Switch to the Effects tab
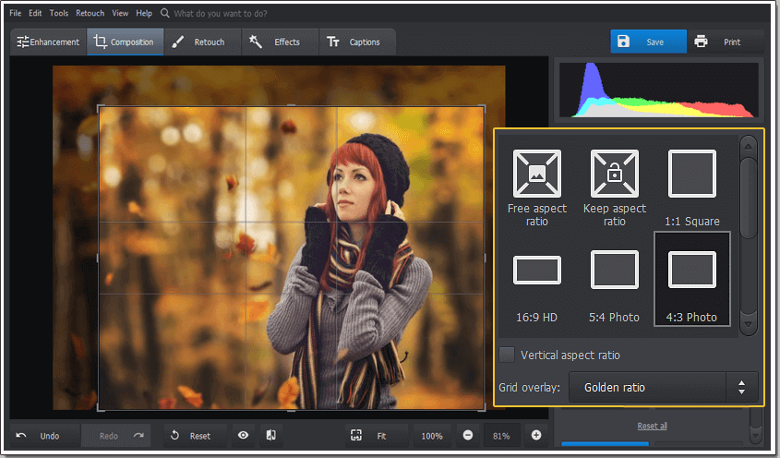 pos(276,42)
